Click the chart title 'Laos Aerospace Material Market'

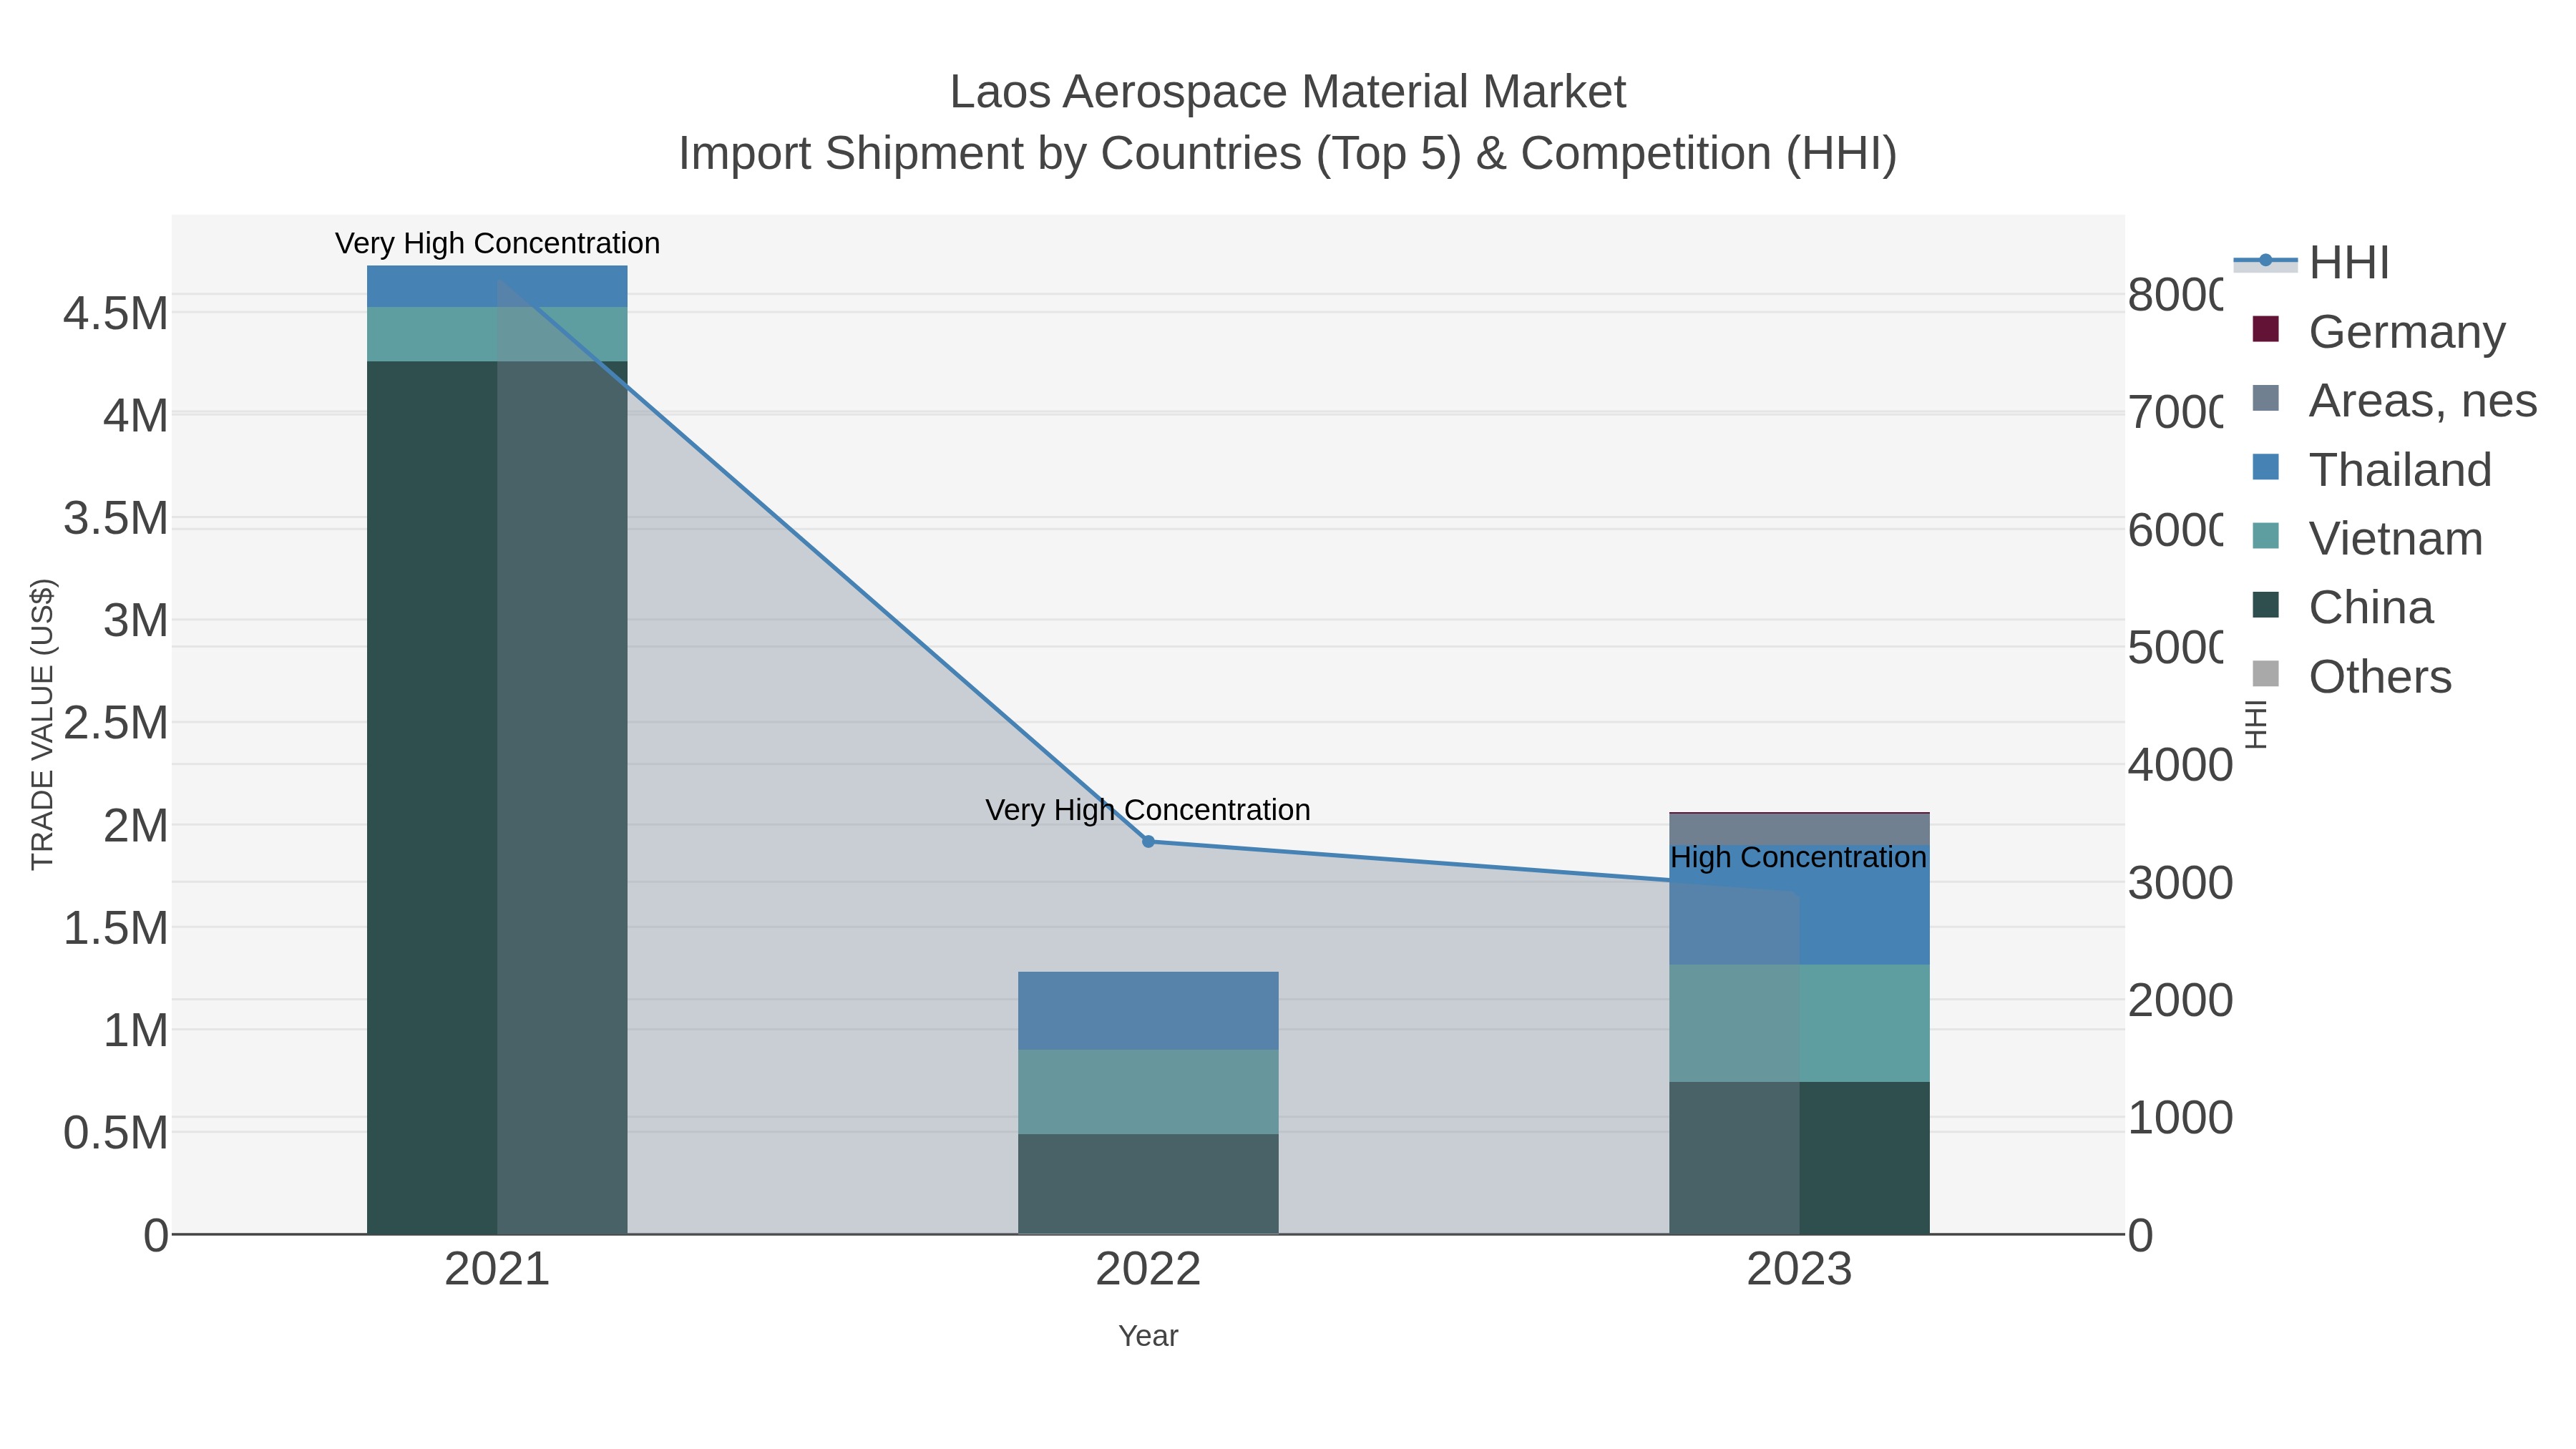click(x=1288, y=92)
